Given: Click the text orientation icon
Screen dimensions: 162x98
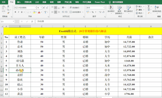Looking at the screenshot, I should (63, 8).
